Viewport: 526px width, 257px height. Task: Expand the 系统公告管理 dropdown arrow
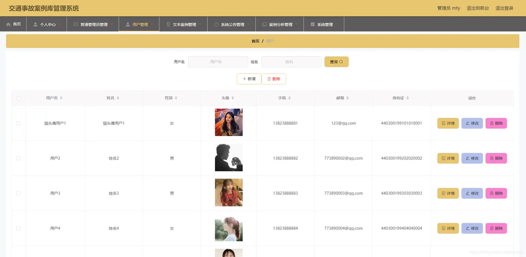pyautogui.click(x=248, y=24)
